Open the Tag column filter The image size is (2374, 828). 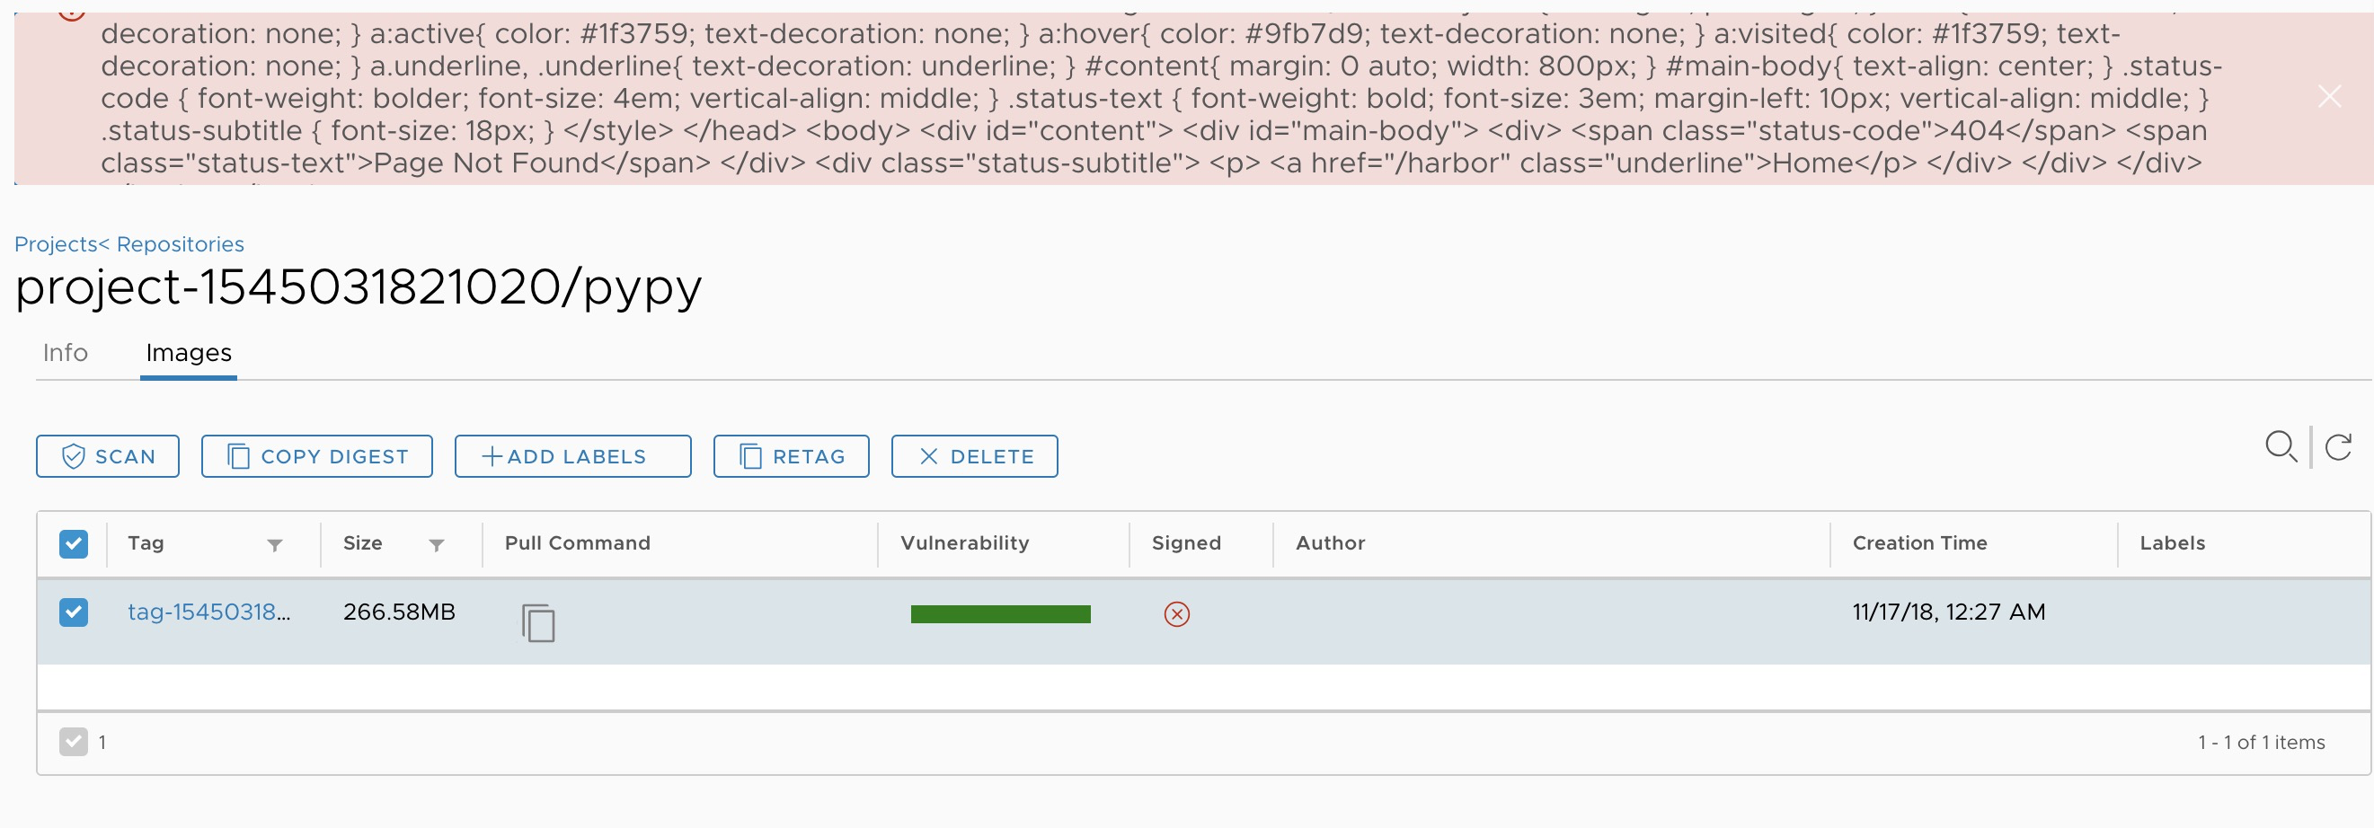275,545
